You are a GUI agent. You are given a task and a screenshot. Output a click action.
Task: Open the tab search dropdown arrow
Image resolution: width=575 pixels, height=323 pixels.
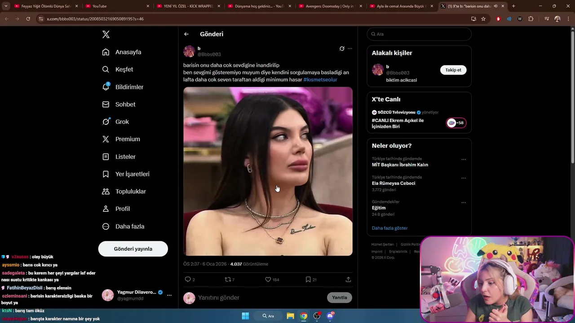tap(6, 6)
